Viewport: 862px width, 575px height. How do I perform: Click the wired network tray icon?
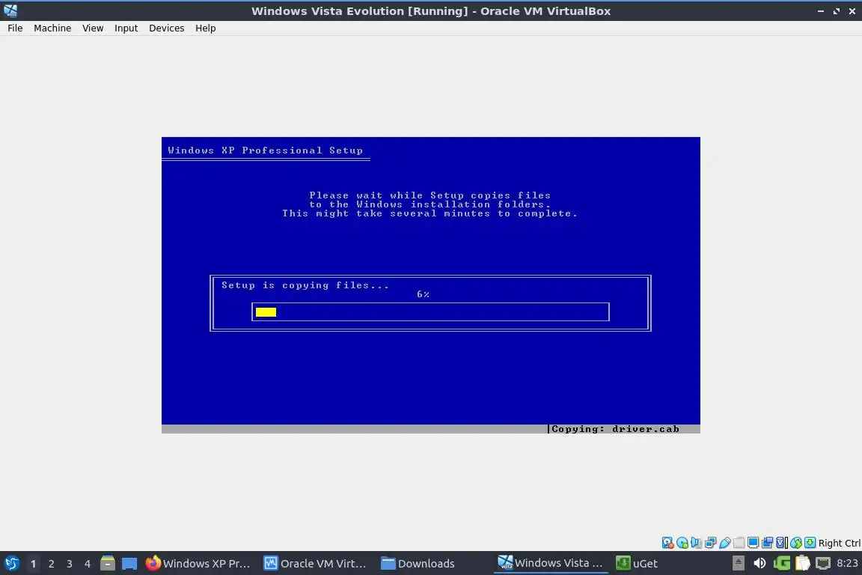coord(823,564)
